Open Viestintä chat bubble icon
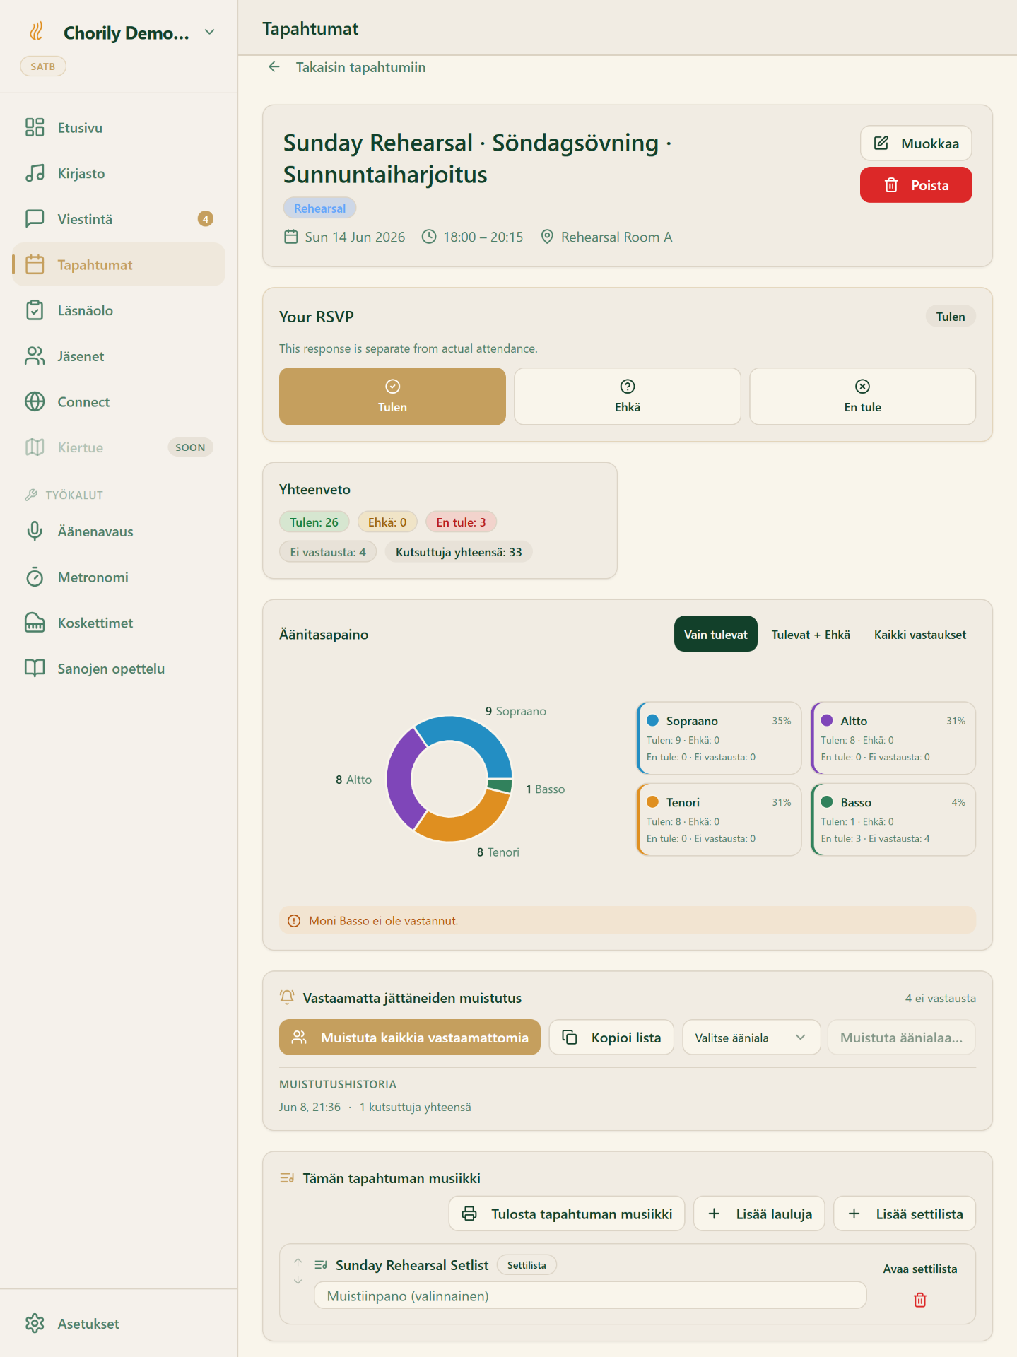Viewport: 1017px width, 1357px height. (x=35, y=219)
